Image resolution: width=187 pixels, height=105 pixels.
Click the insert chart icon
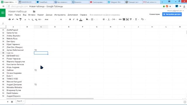point(127,20)
